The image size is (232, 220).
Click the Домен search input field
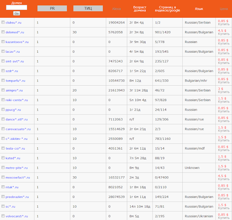click(x=17, y=7)
